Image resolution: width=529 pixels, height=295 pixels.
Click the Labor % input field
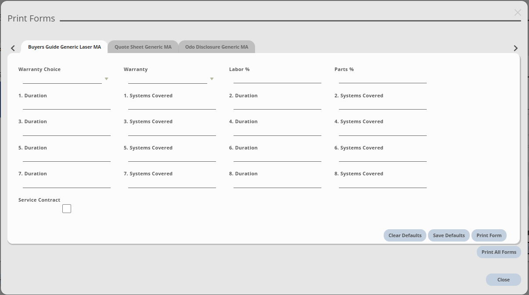277,79
